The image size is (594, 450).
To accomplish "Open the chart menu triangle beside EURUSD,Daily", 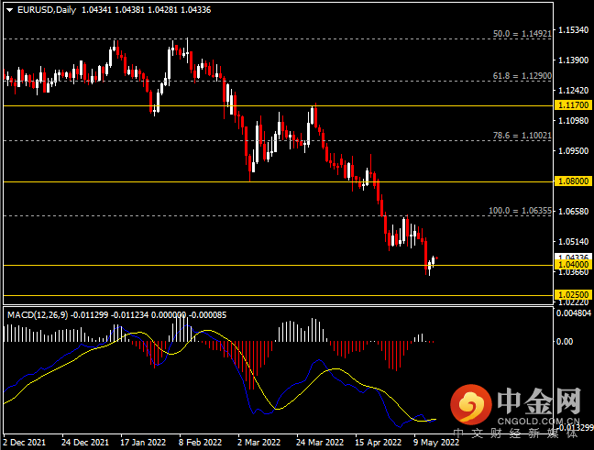I will [10, 10].
